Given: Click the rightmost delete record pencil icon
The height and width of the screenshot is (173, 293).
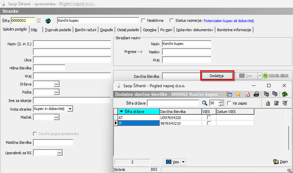Looking at the screenshot, I should [285, 103].
